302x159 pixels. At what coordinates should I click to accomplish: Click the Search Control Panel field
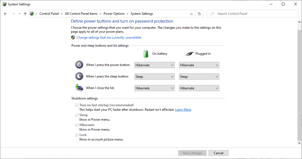[x=253, y=14]
